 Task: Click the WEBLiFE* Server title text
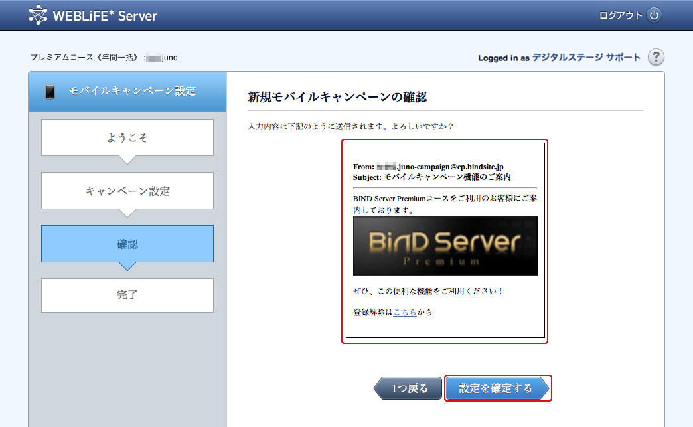tap(105, 15)
